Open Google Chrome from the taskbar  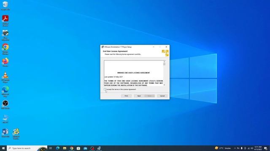click(x=71, y=148)
